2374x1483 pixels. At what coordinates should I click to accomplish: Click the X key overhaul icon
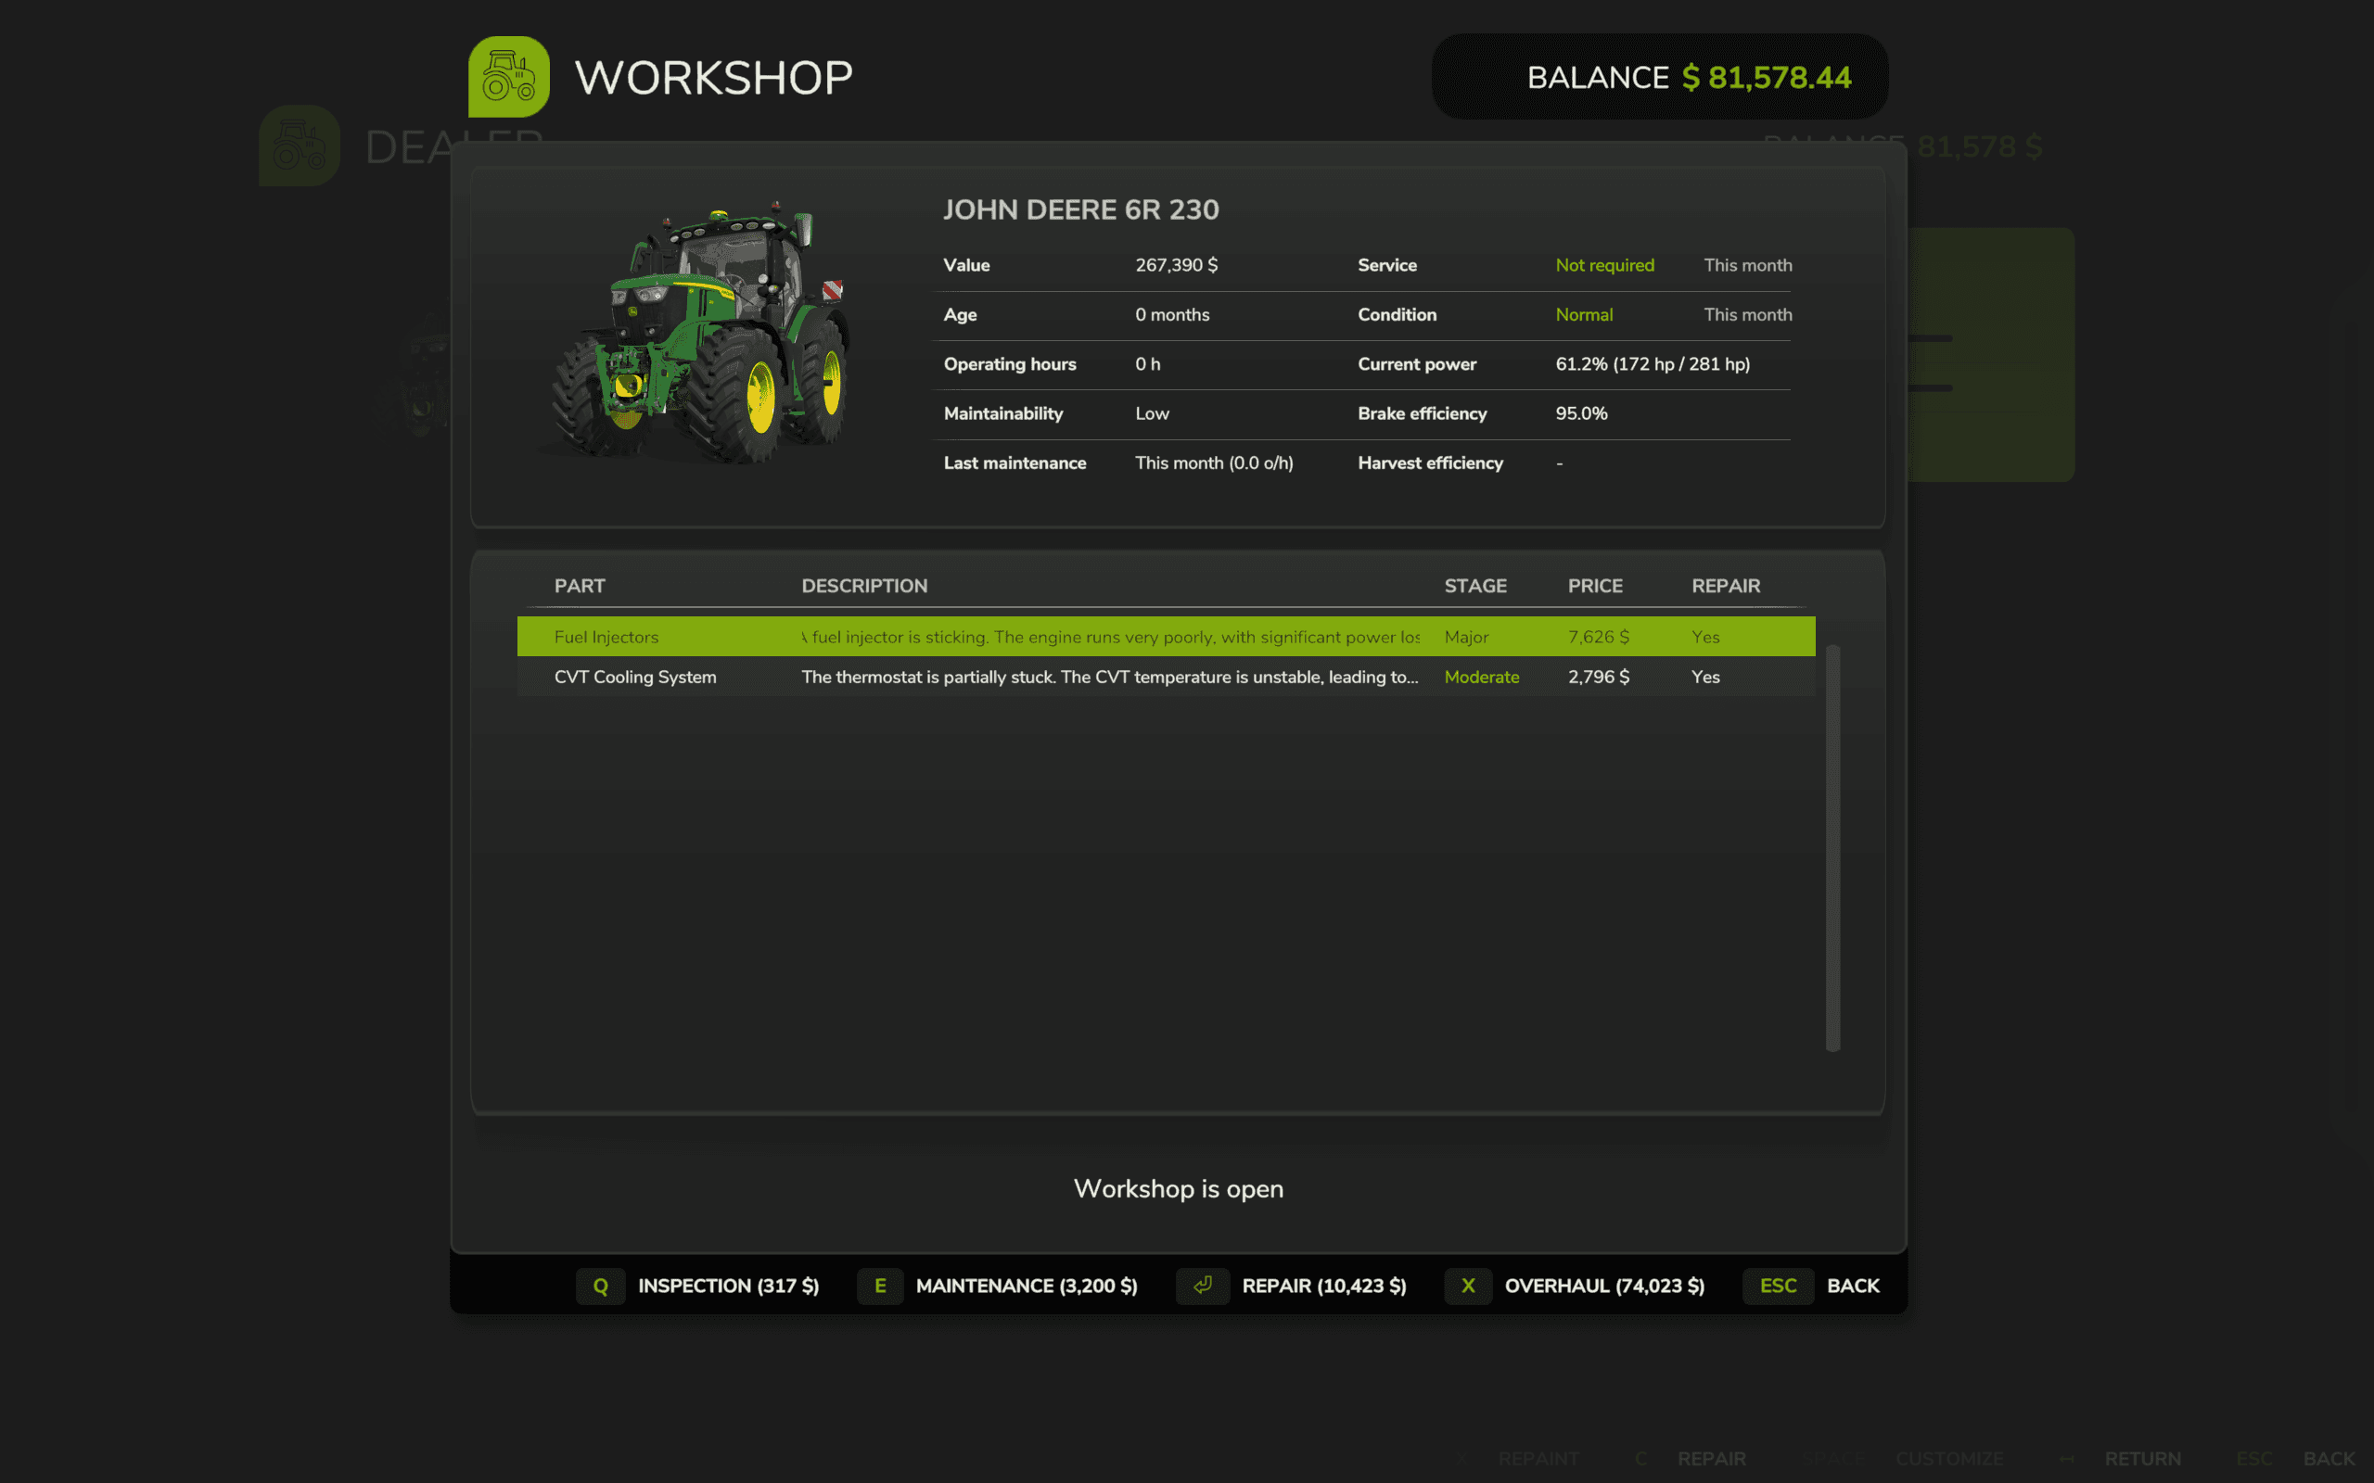point(1468,1286)
